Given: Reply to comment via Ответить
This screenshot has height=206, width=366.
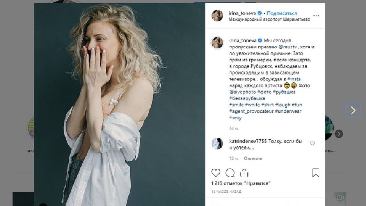Looking at the screenshot, I should [253, 158].
